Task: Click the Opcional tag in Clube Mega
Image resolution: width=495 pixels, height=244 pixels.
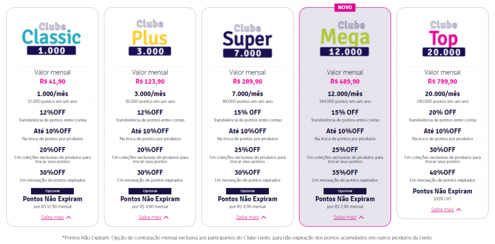Action: [x=345, y=191]
